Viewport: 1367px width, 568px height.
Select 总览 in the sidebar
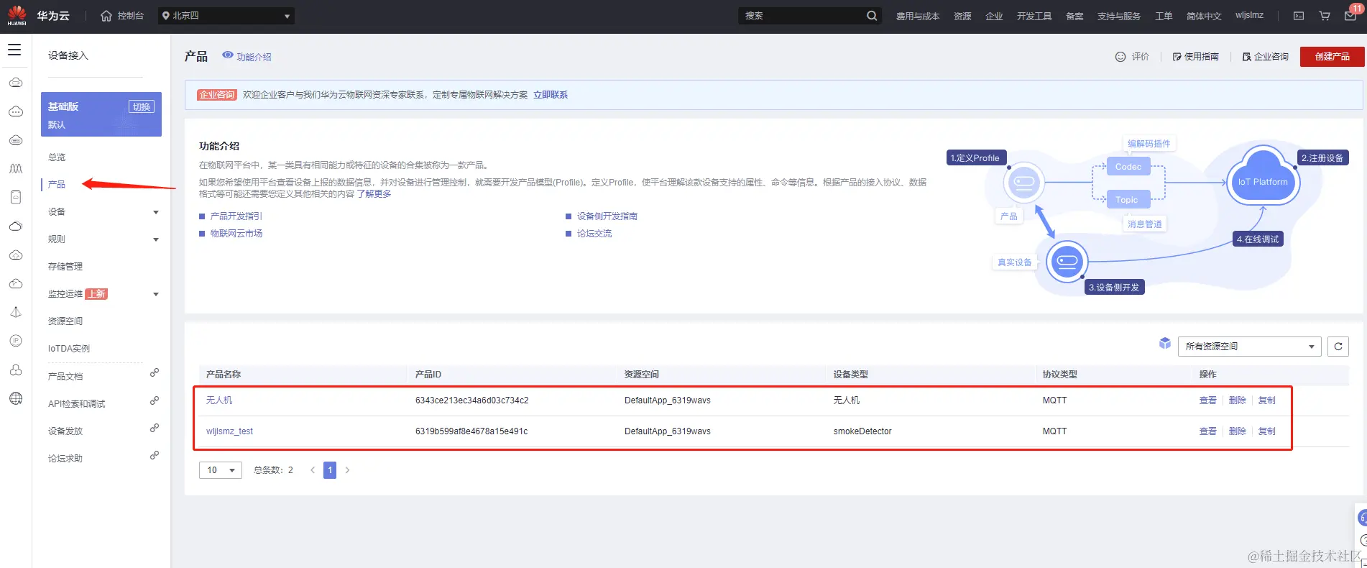click(x=57, y=157)
